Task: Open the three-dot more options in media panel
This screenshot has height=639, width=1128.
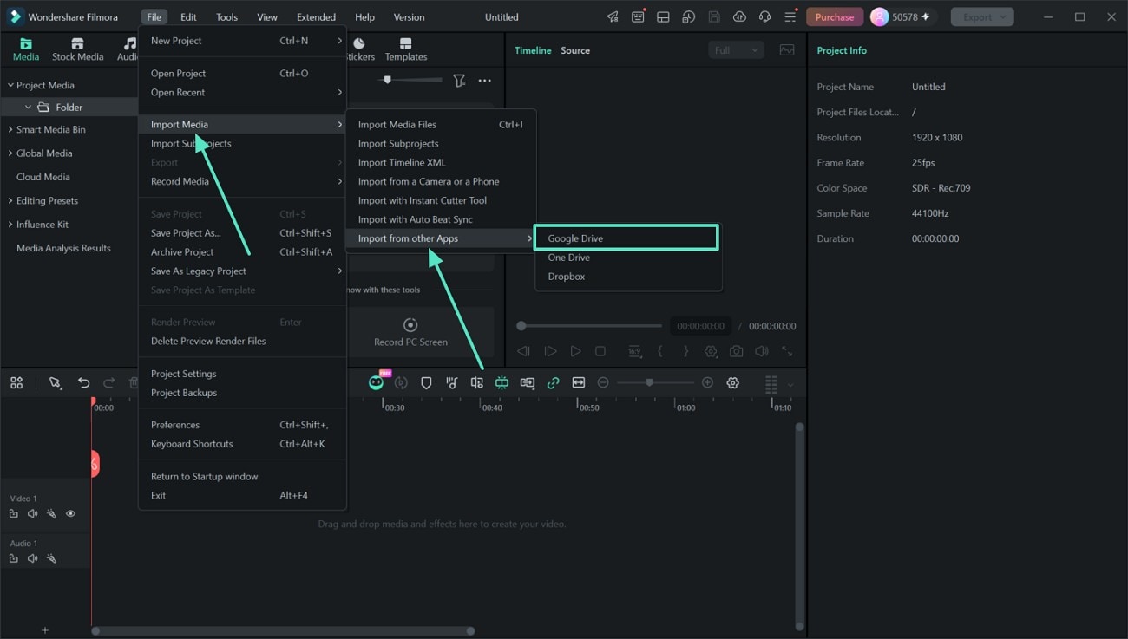Action: (x=485, y=81)
